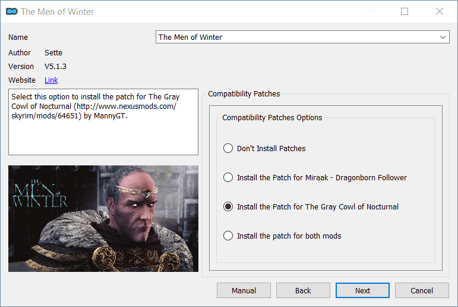
Task: Choose the Miraak Dragonborn Follower patch
Action: (315, 178)
